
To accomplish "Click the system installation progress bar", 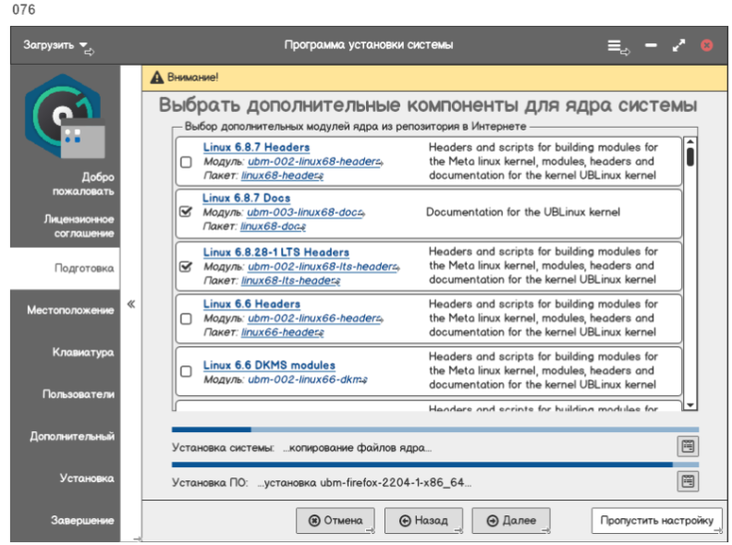I will click(x=434, y=429).
